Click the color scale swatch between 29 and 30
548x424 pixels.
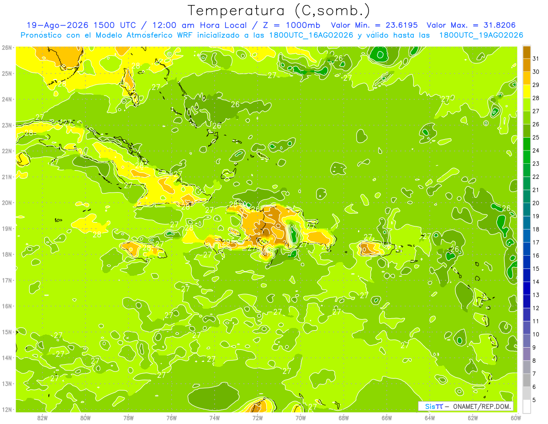527,78
